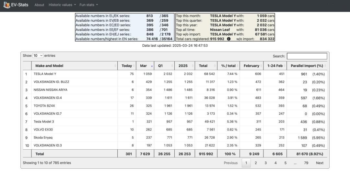Click the Data last updated timestamp text
This screenshot has height=171, width=350.
click(x=175, y=45)
